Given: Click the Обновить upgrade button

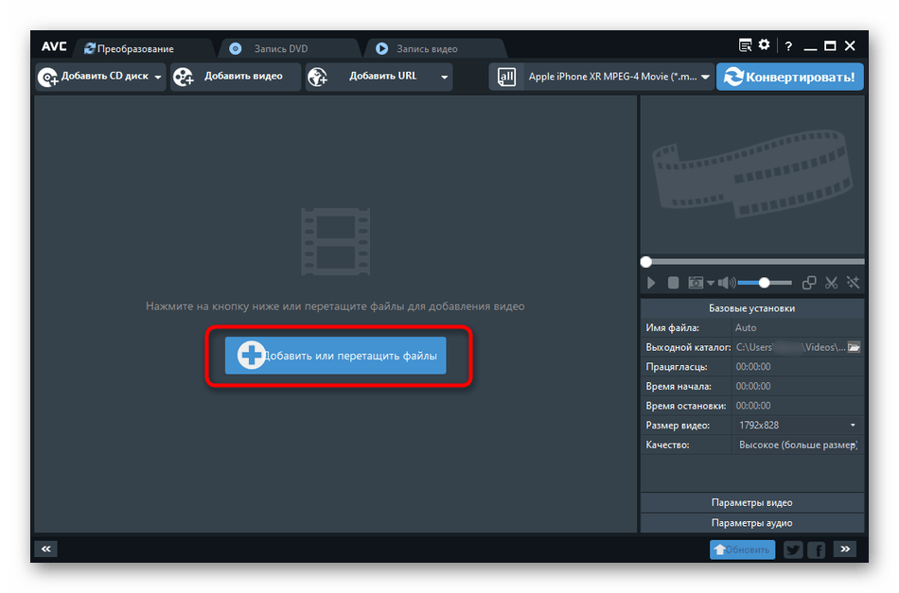Looking at the screenshot, I should 743,549.
